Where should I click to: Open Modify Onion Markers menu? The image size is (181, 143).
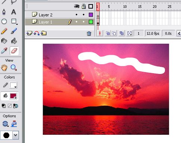pos(129,33)
